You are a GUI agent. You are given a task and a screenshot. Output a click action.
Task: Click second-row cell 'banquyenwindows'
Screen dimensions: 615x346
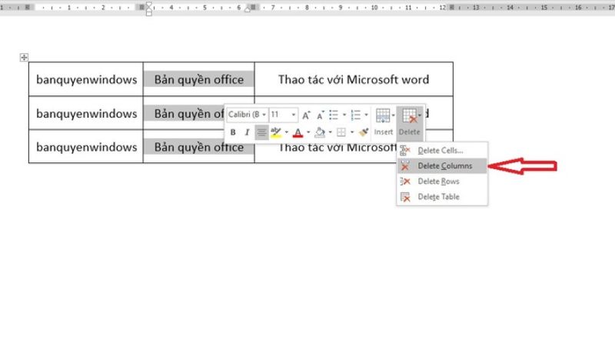86,114
